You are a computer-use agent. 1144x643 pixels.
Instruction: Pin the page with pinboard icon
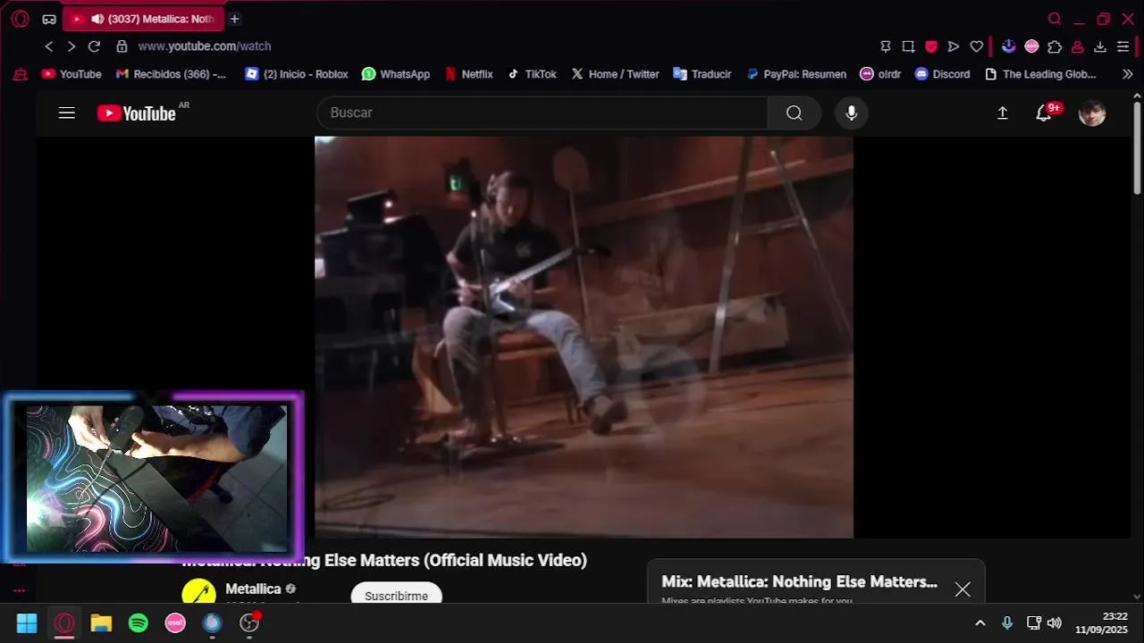tap(886, 46)
